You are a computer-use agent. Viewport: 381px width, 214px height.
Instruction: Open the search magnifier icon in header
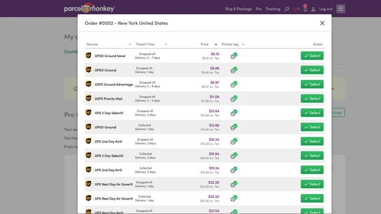pos(287,9)
